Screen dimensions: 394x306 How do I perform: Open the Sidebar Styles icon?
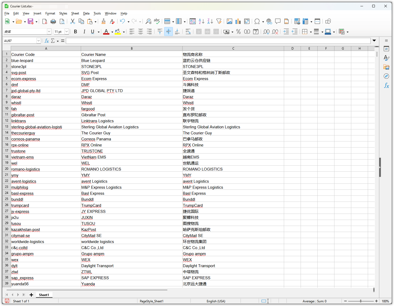coord(386,58)
